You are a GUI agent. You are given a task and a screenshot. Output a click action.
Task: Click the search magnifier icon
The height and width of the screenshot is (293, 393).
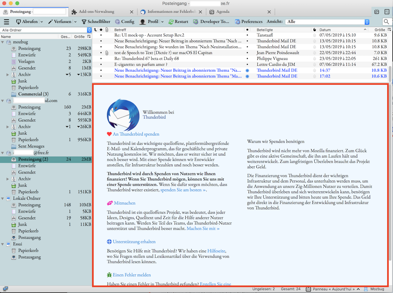point(386,22)
